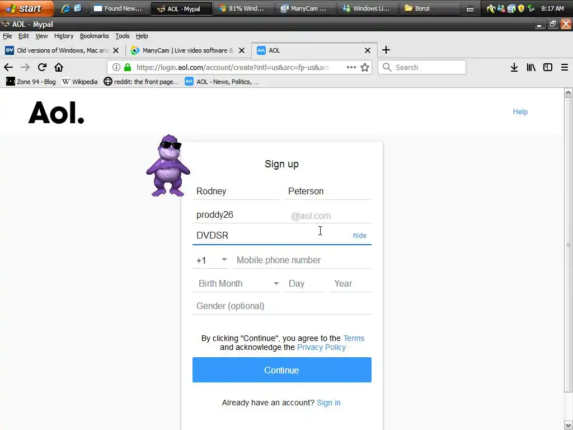Click the BonziBuddy purple gorilla
Image resolution: width=573 pixels, height=430 pixels.
tap(168, 165)
